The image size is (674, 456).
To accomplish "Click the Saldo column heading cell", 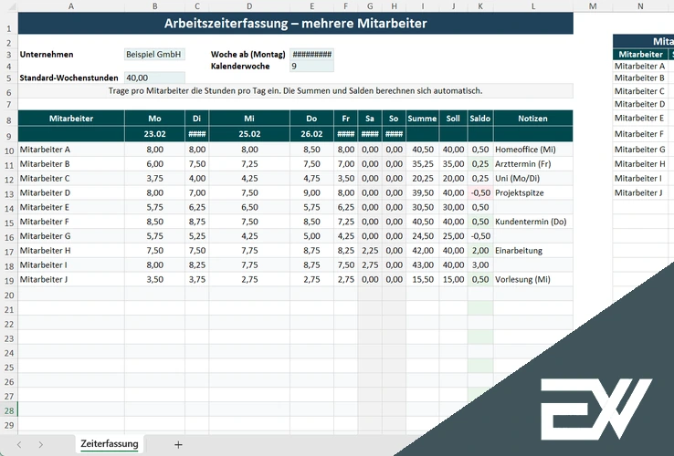I will pos(479,119).
